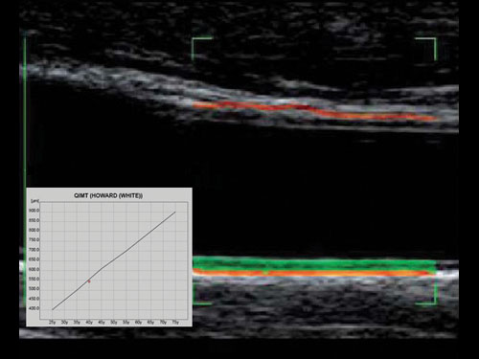Select the red patient data point on the graph

pos(89,281)
